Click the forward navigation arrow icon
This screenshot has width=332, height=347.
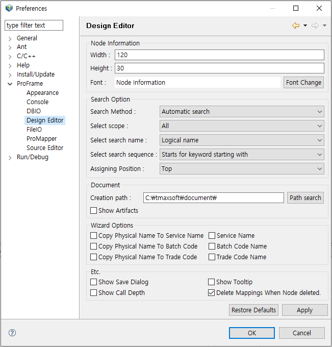tap(315, 26)
